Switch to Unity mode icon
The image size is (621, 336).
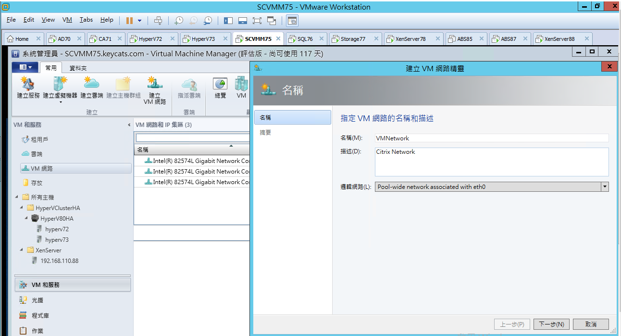[272, 20]
